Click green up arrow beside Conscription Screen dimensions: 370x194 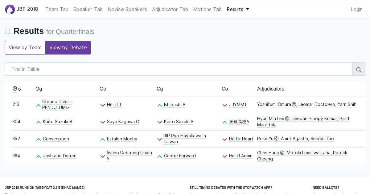[39, 139]
